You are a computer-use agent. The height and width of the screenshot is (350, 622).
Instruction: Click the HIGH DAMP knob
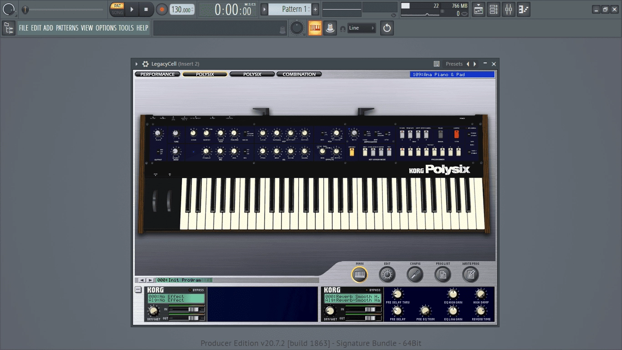[480, 294]
